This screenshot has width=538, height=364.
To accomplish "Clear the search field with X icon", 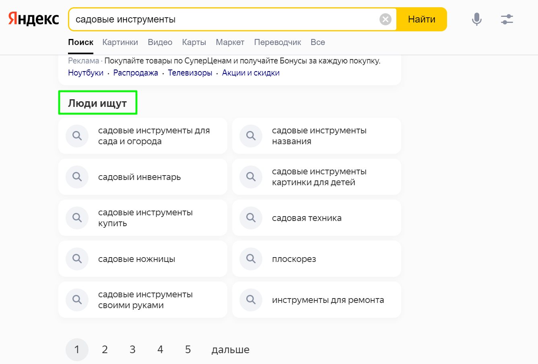I will click(x=385, y=19).
